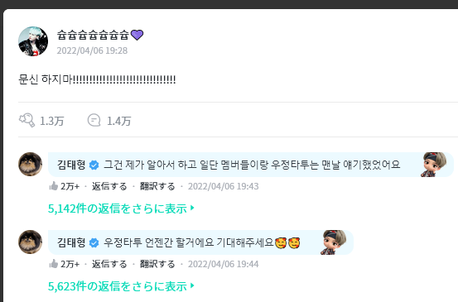Open the post author's profile picture
The width and height of the screenshot is (458, 302).
click(33, 41)
